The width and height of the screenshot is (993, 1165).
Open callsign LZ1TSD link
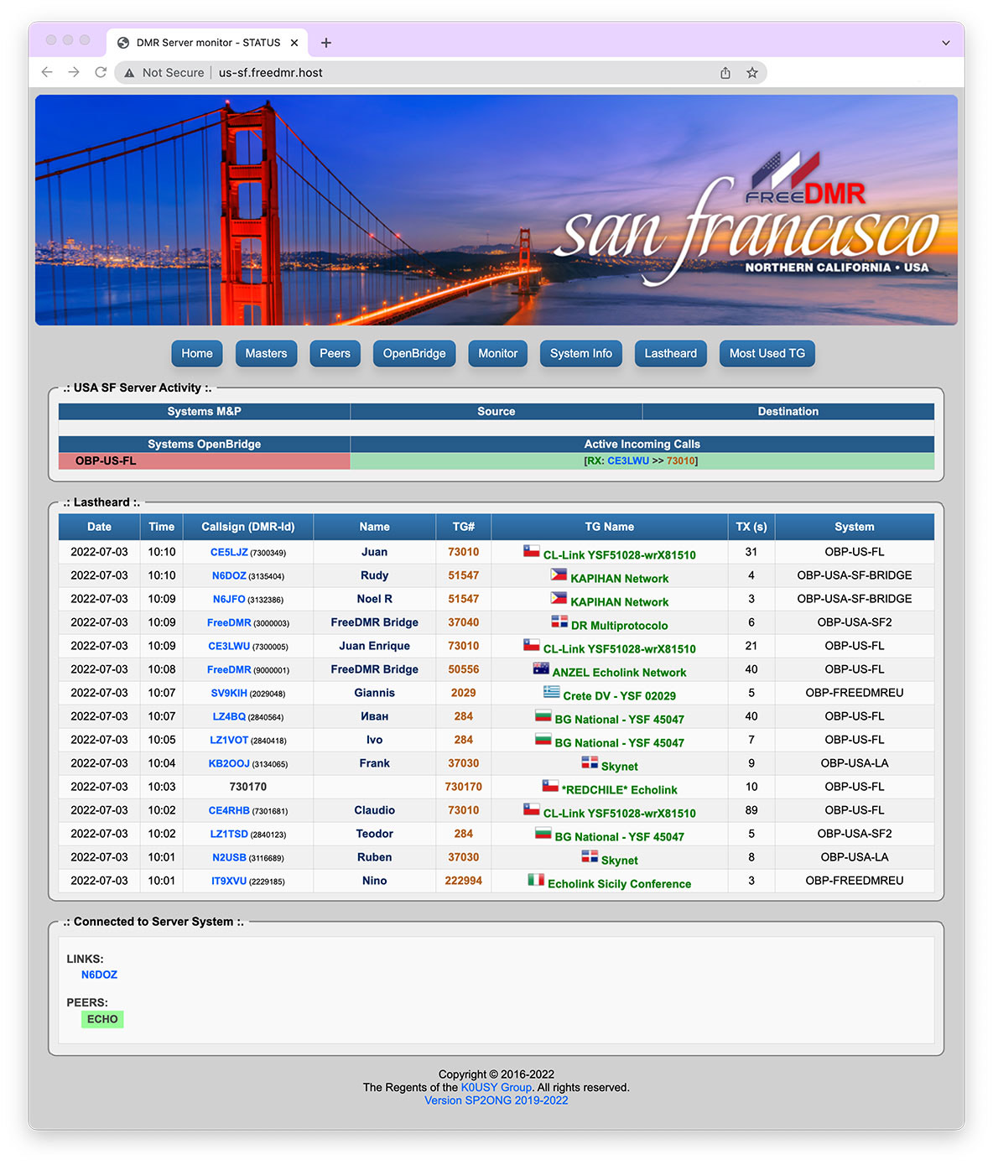pos(229,834)
